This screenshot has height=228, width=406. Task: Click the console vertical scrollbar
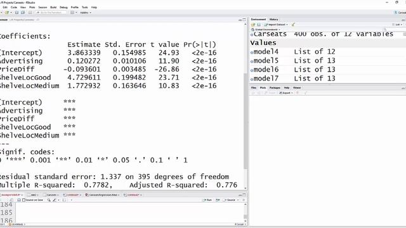click(246, 121)
